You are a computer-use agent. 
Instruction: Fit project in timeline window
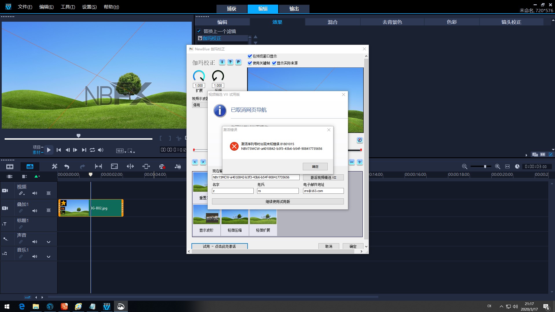[507, 167]
